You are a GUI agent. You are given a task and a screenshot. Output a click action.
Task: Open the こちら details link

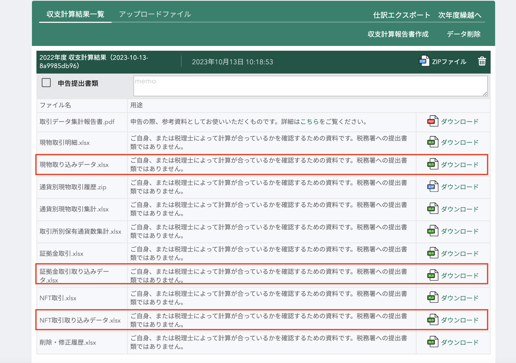[x=309, y=122]
